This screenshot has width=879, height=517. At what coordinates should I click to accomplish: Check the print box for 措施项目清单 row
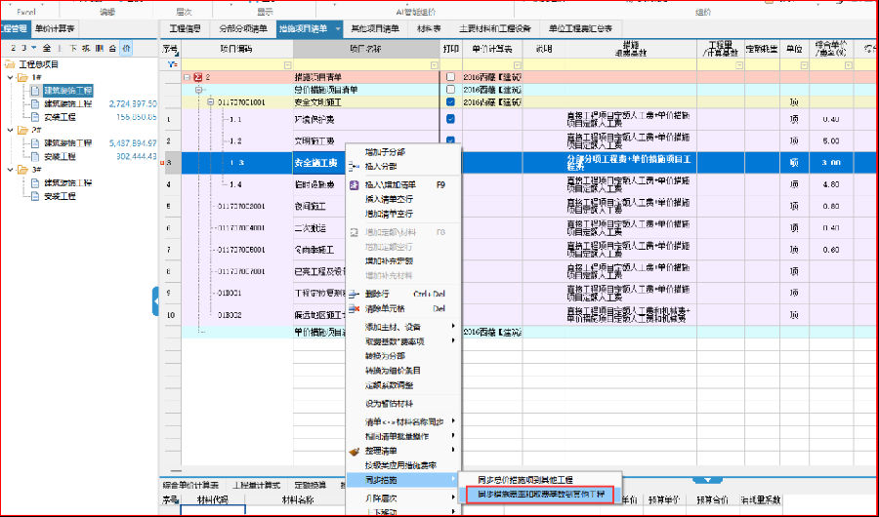(x=450, y=76)
